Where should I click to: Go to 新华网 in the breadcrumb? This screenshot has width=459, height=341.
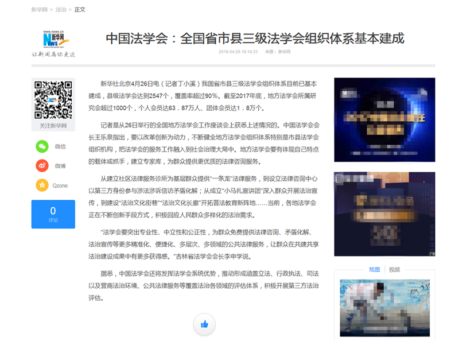tap(40, 10)
